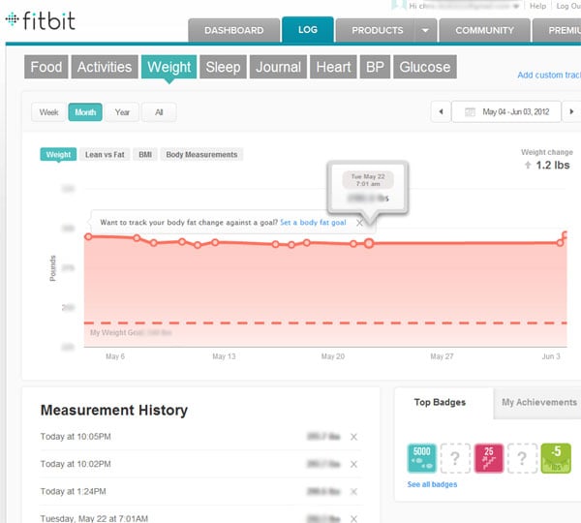The height and width of the screenshot is (523, 581).
Task: Show the BMI chart
Action: [x=145, y=155]
